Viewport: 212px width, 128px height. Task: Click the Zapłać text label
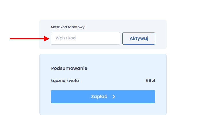pos(99,97)
